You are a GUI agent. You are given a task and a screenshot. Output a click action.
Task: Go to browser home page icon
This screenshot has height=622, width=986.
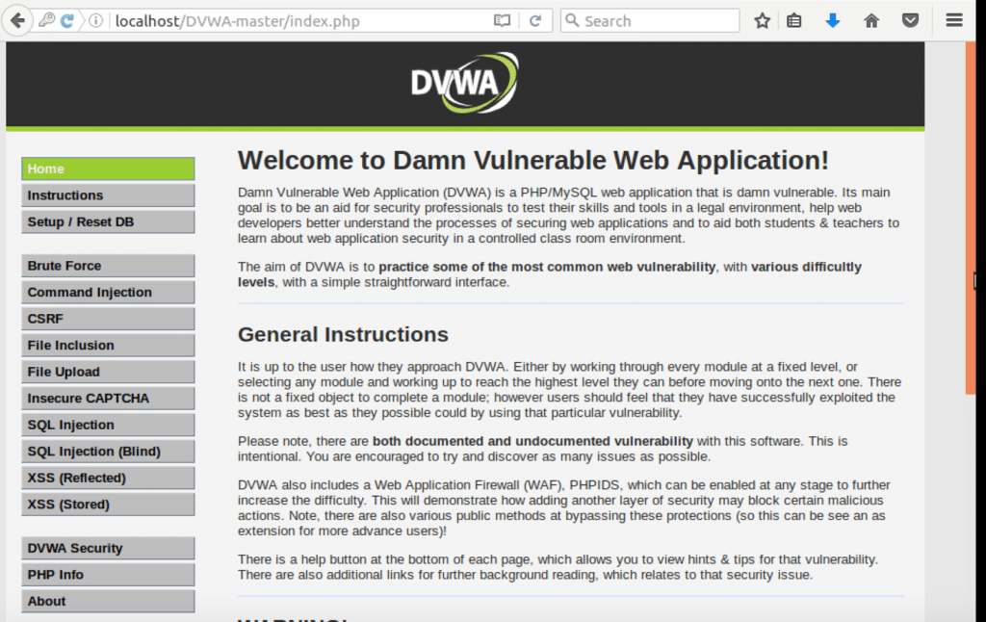tap(871, 21)
